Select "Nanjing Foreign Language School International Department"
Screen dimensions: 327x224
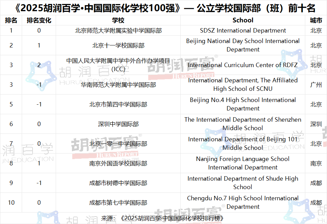point(243,163)
